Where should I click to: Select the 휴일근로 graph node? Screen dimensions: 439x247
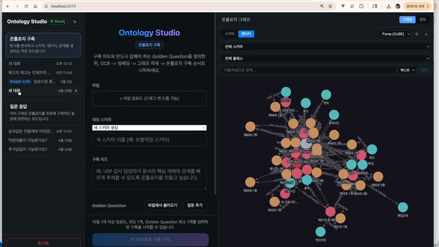[x=403, y=207]
